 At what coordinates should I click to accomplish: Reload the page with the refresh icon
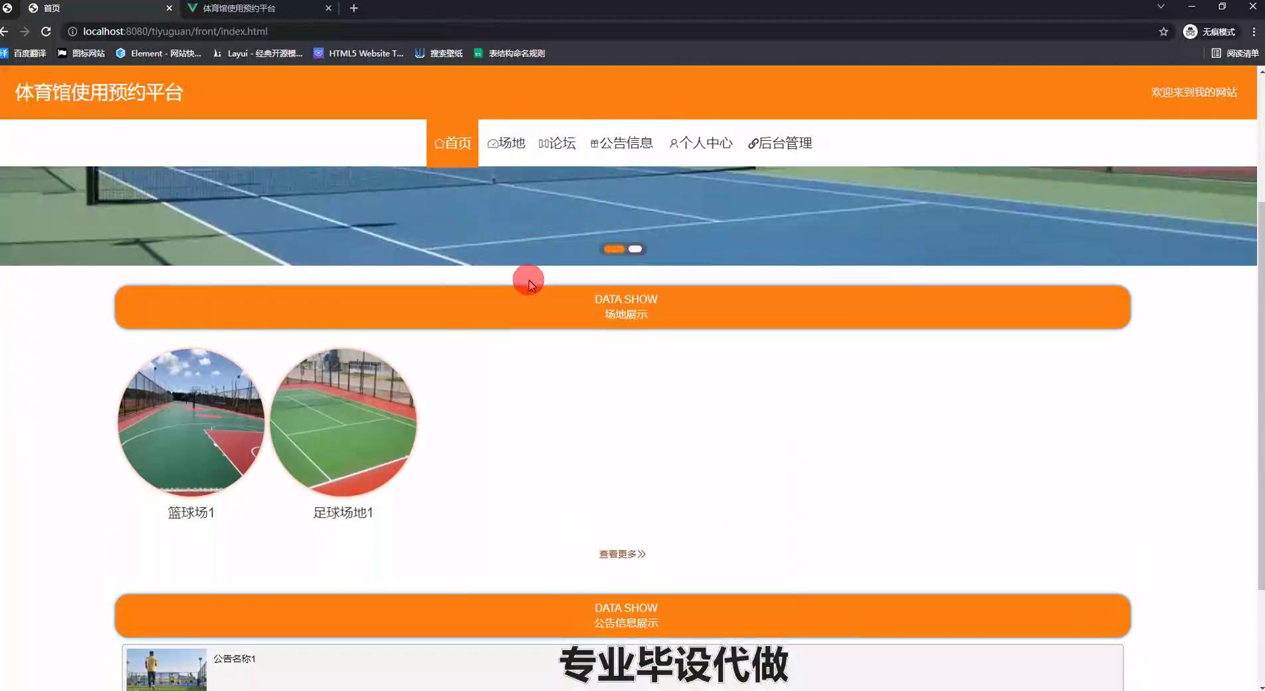click(46, 31)
